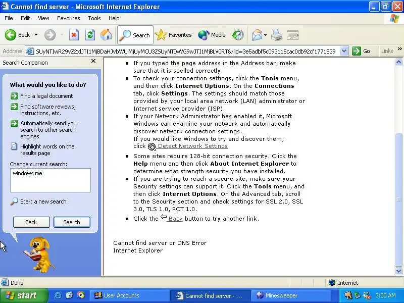Open the Help menu
The width and height of the screenshot is (404, 303).
pyautogui.click(x=114, y=18)
